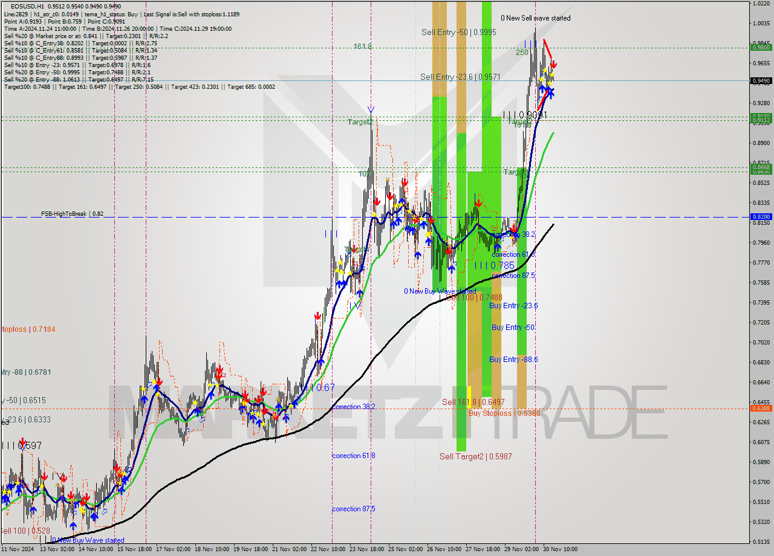Viewport: 774px width, 556px height.
Task: Click the green '161.8' level label
Action: pyautogui.click(x=362, y=46)
